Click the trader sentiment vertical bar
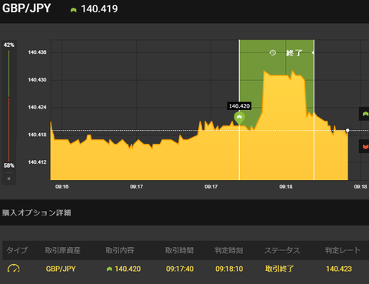 coord(8,105)
